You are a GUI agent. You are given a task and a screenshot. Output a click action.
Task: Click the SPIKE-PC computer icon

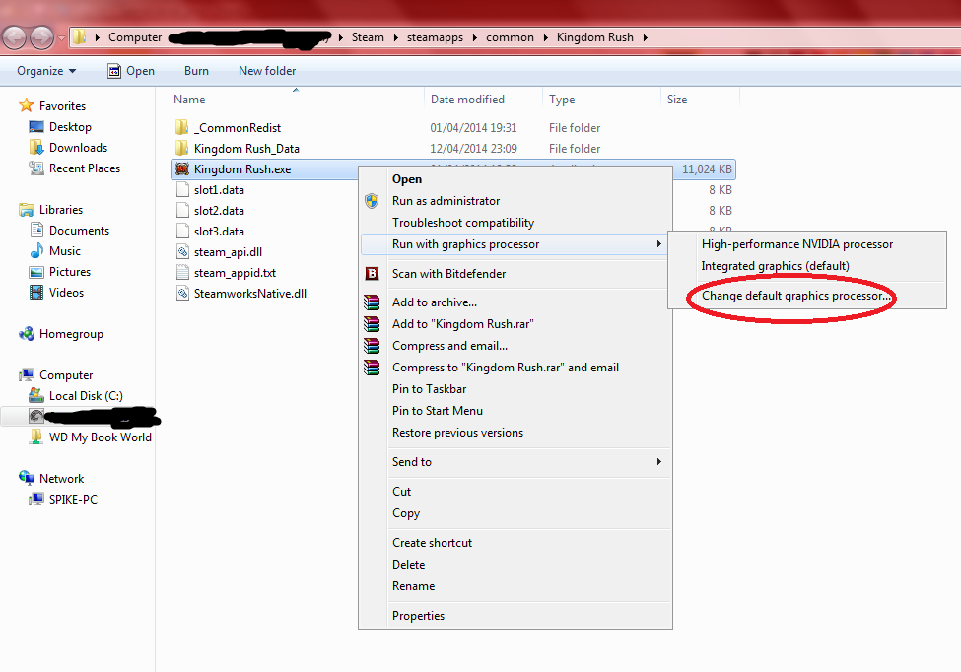point(36,499)
